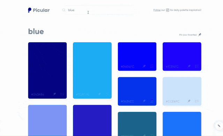Copy the hex code text #0434EC

pyautogui.click(x=127, y=101)
